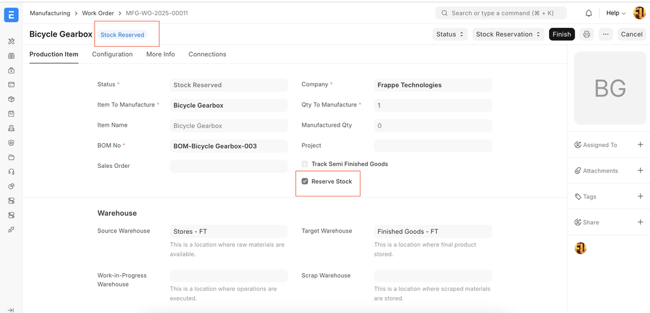Screen dimensions: 650x313
Task: Go to Work Order breadcrumb link
Action: pyautogui.click(x=98, y=13)
